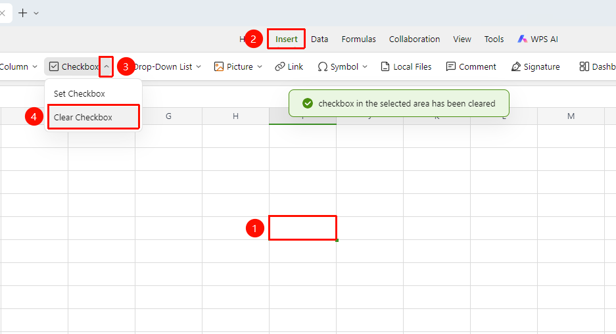
Task: Expand the Drop-Down List arrow
Action: pos(199,67)
